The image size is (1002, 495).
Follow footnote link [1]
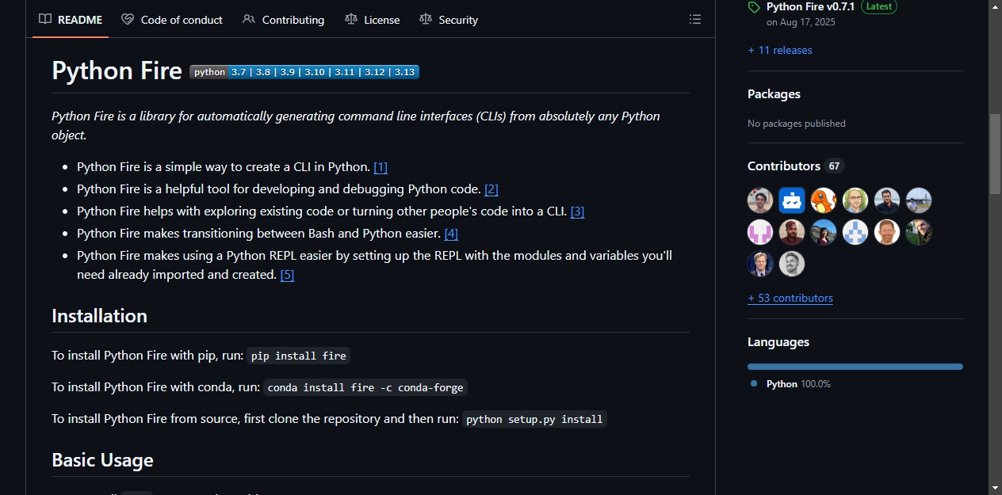click(x=381, y=167)
